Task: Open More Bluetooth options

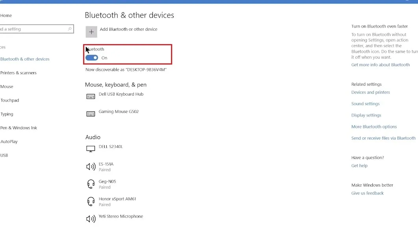Action: tap(374, 126)
